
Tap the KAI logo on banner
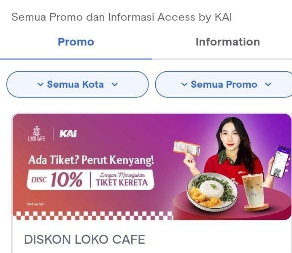click(x=68, y=134)
